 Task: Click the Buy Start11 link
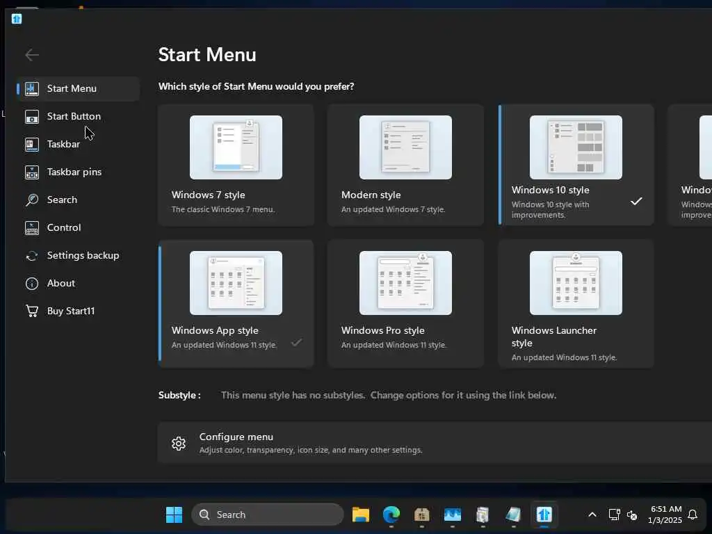[x=78, y=311]
